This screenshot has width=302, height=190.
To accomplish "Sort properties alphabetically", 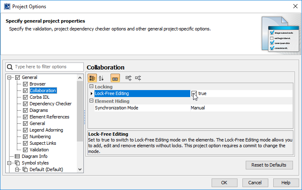I will click(102, 78).
